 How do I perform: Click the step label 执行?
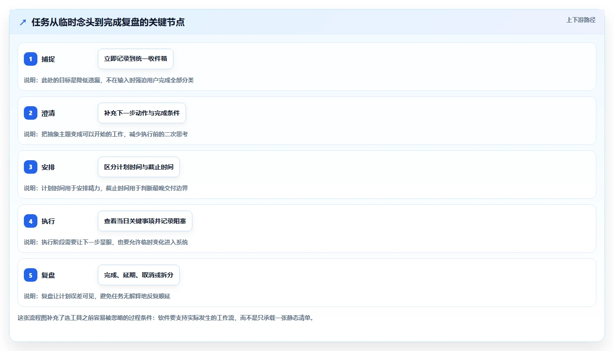[x=48, y=221]
